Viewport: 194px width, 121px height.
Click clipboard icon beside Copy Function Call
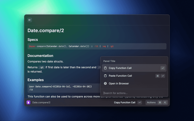pyautogui.click(x=105, y=68)
